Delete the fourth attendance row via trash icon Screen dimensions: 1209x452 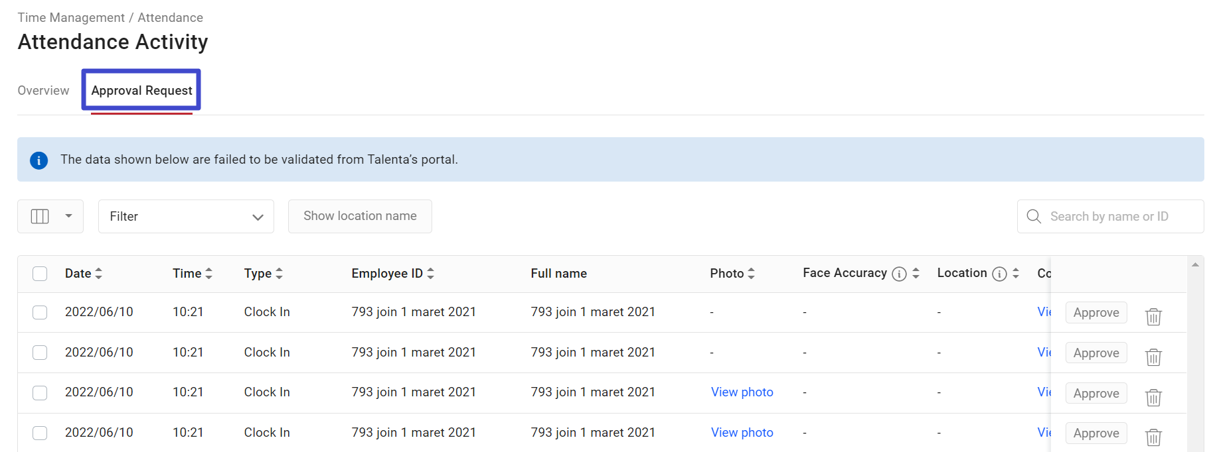[1153, 437]
